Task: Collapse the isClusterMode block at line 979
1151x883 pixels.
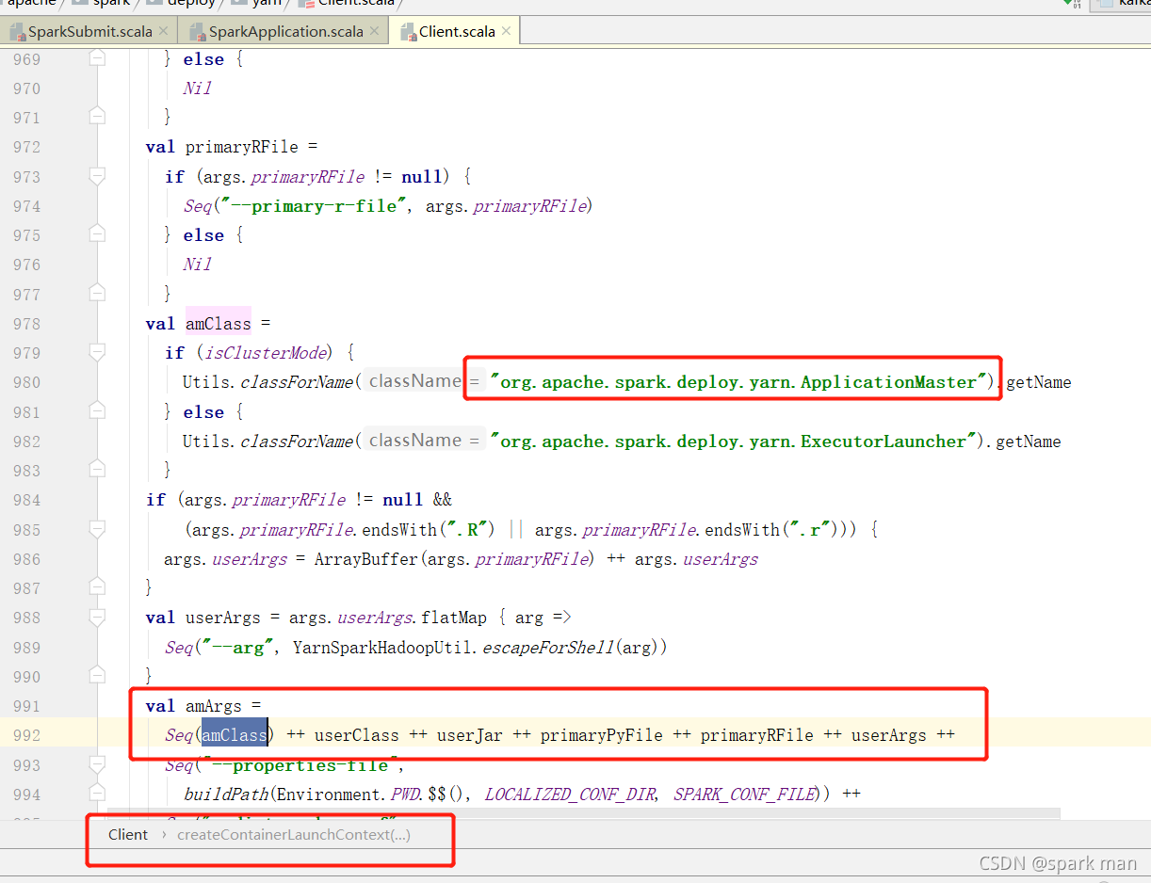Action: 97,352
